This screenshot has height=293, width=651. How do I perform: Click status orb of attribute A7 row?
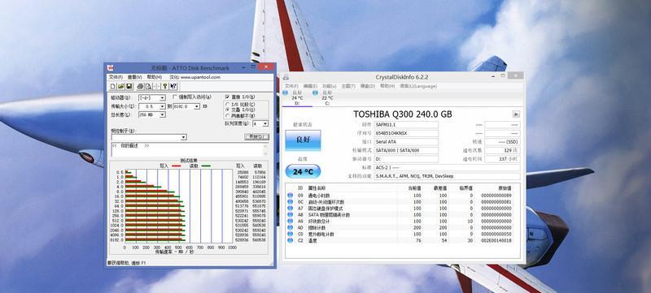coord(290,208)
